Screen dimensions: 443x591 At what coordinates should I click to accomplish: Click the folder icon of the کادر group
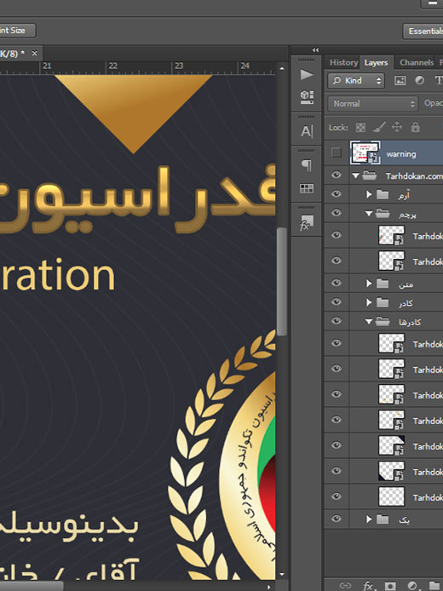point(383,302)
